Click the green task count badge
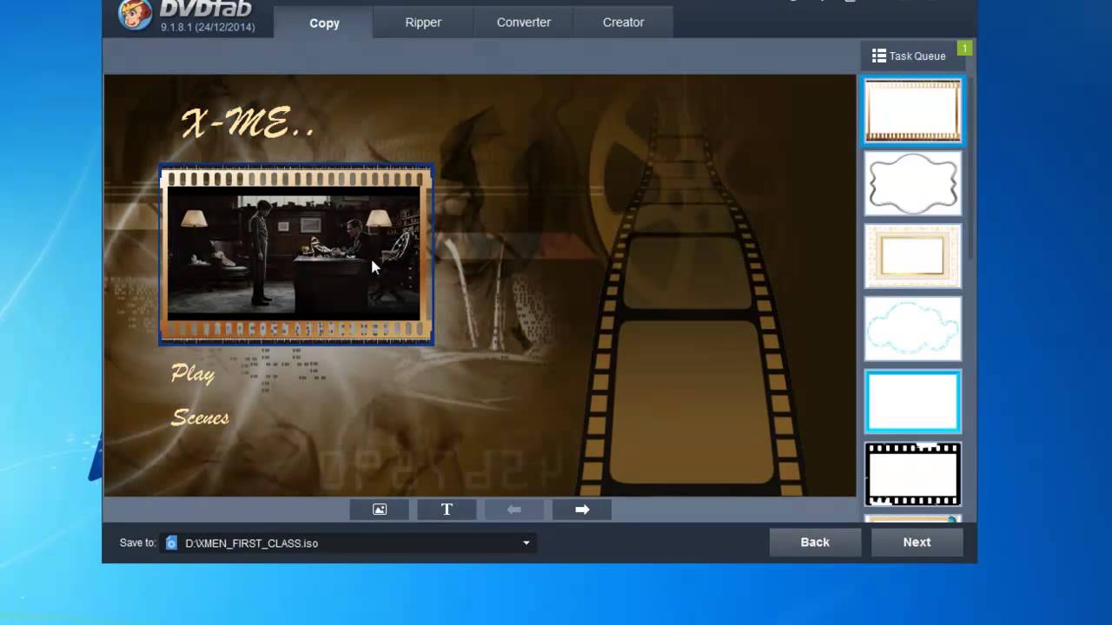 coord(964,49)
